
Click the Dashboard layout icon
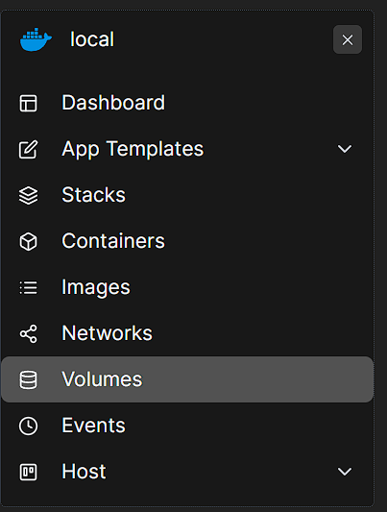[29, 103]
